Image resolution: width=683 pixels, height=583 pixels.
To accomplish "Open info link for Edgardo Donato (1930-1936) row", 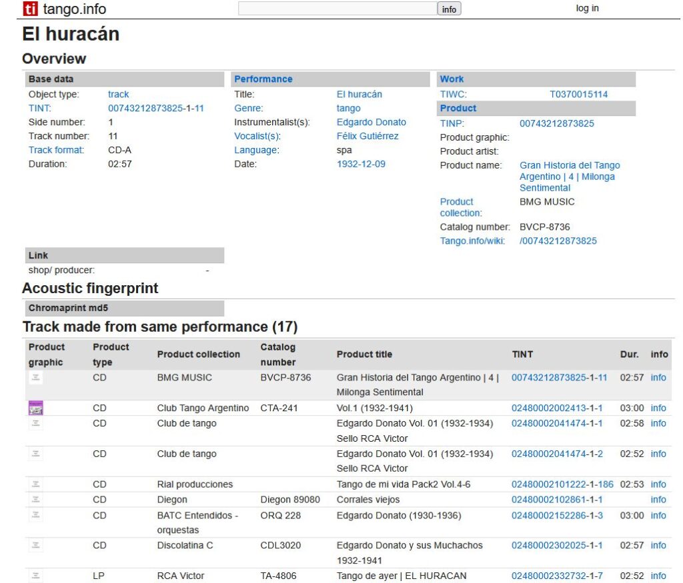I will (658, 515).
